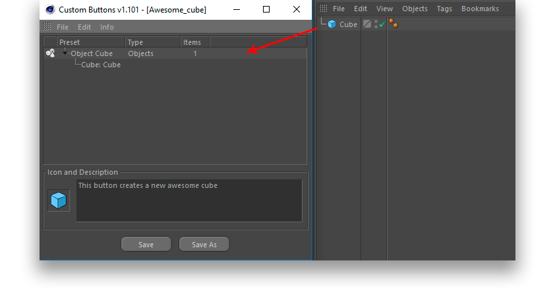Edit the button description text field
The height and width of the screenshot is (300, 555).
tap(189, 200)
